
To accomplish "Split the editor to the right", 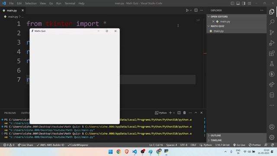I will [196, 10].
